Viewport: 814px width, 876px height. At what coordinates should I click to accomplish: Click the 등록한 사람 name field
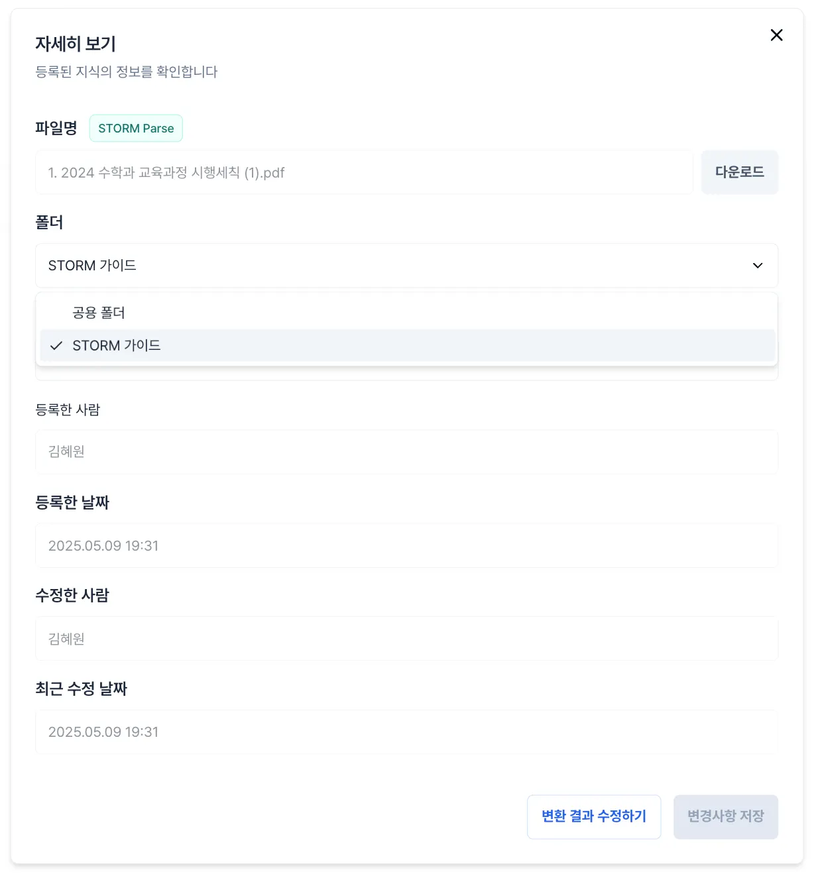point(406,452)
